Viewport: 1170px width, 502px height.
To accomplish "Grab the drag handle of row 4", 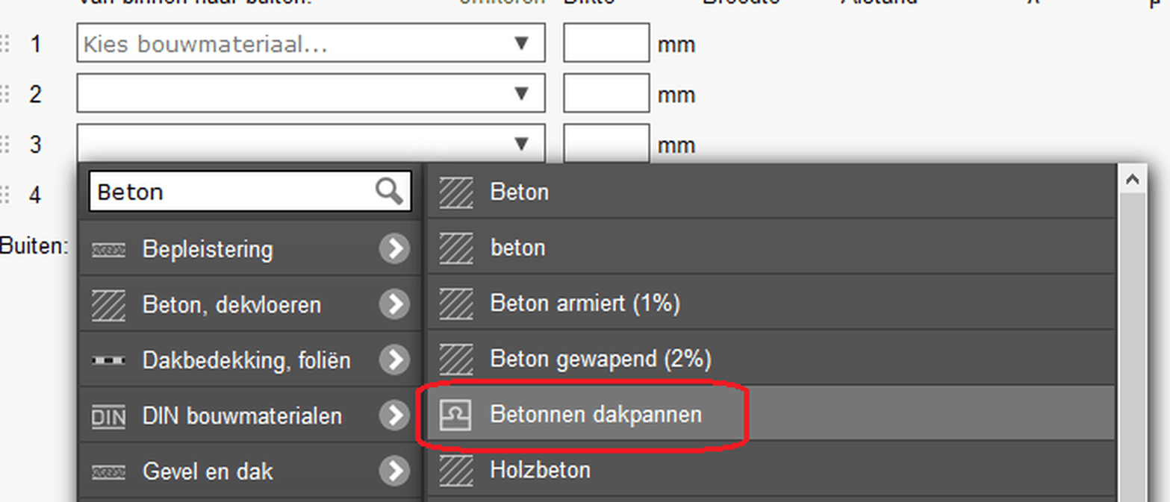I will pos(4,195).
